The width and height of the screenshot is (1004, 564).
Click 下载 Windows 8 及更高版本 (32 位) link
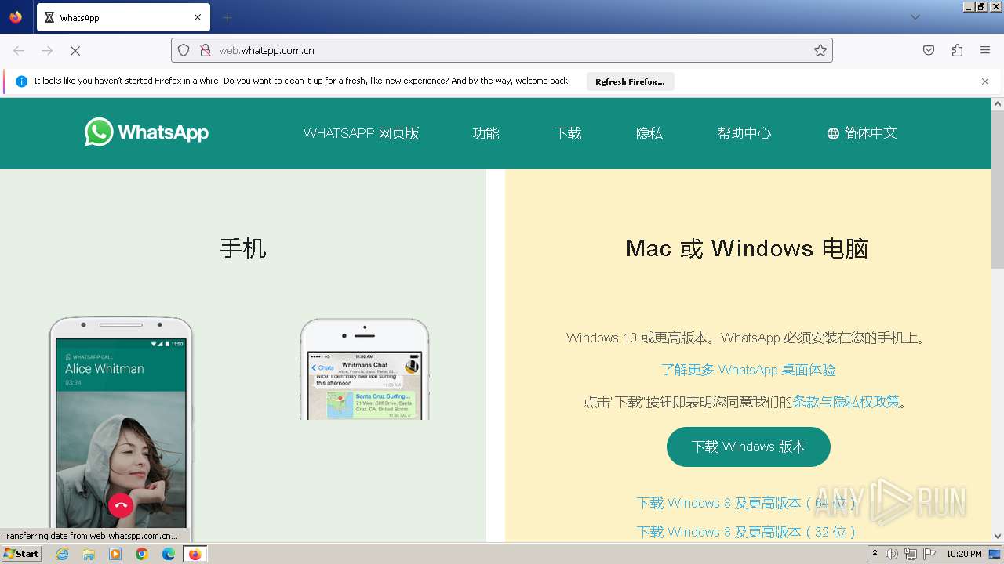click(x=746, y=532)
